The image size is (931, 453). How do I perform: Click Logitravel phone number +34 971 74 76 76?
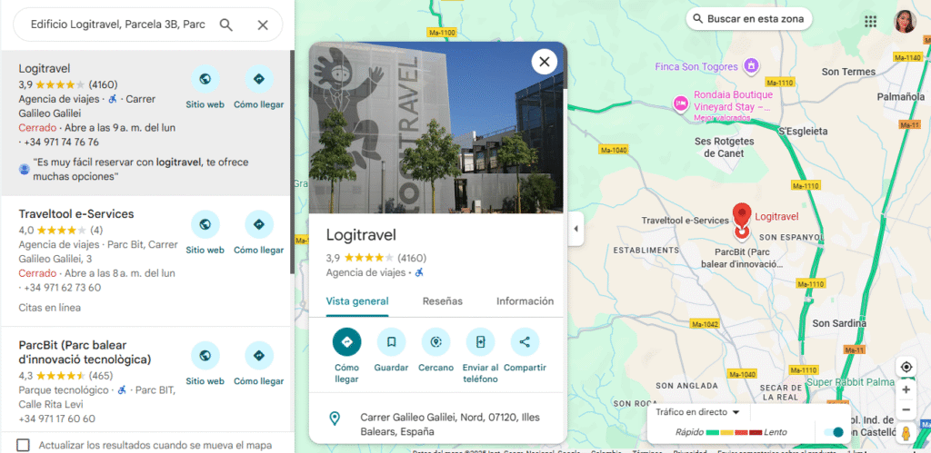(61, 143)
